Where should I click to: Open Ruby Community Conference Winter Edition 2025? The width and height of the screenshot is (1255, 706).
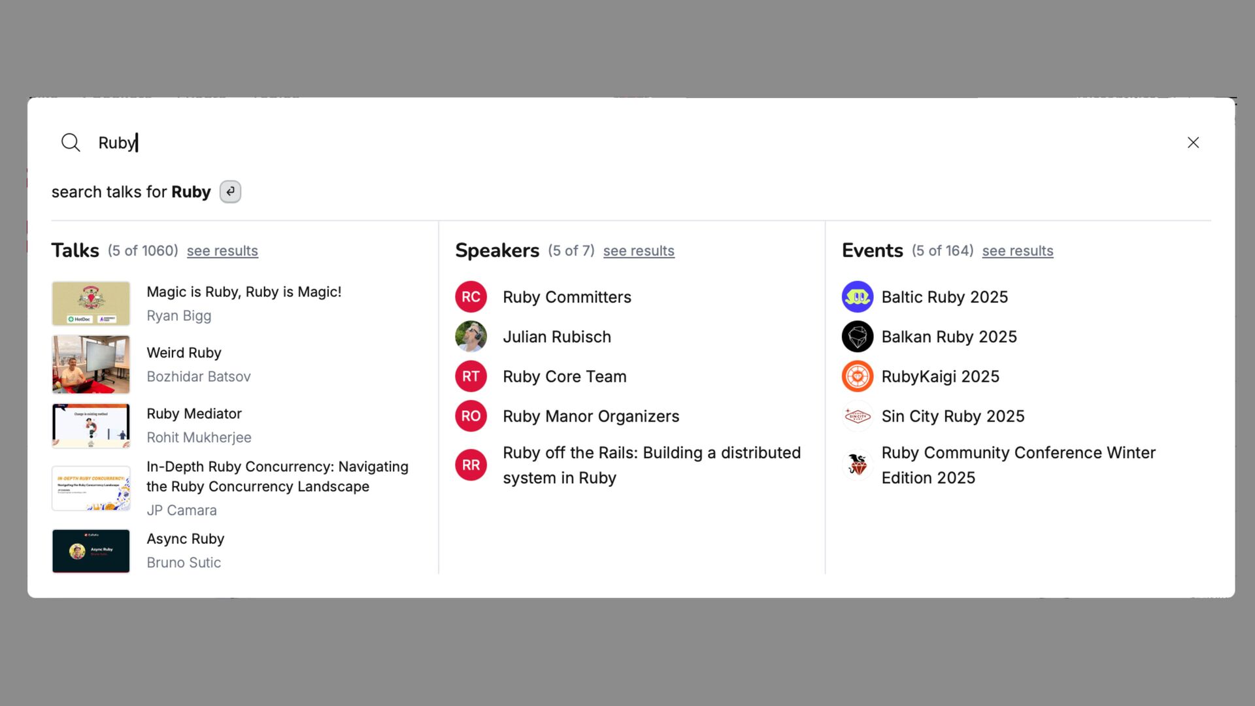click(x=1018, y=465)
